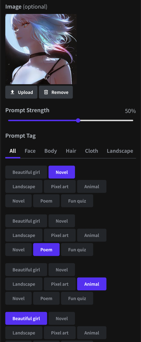141x342 pixels.
Task: Enable the Fun quiz tag in first group
Action: (77, 201)
